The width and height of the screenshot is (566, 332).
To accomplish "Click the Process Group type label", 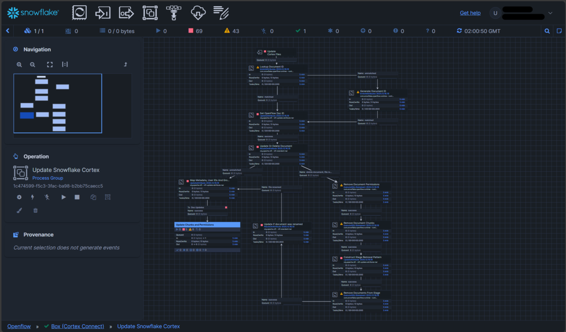I will [x=48, y=178].
